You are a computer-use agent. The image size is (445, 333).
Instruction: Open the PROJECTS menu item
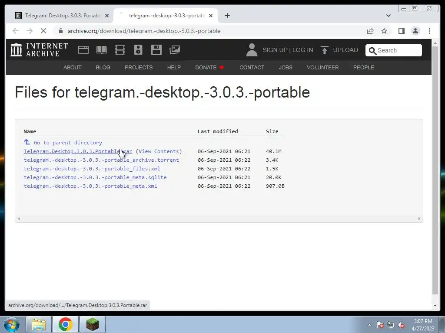tap(139, 67)
